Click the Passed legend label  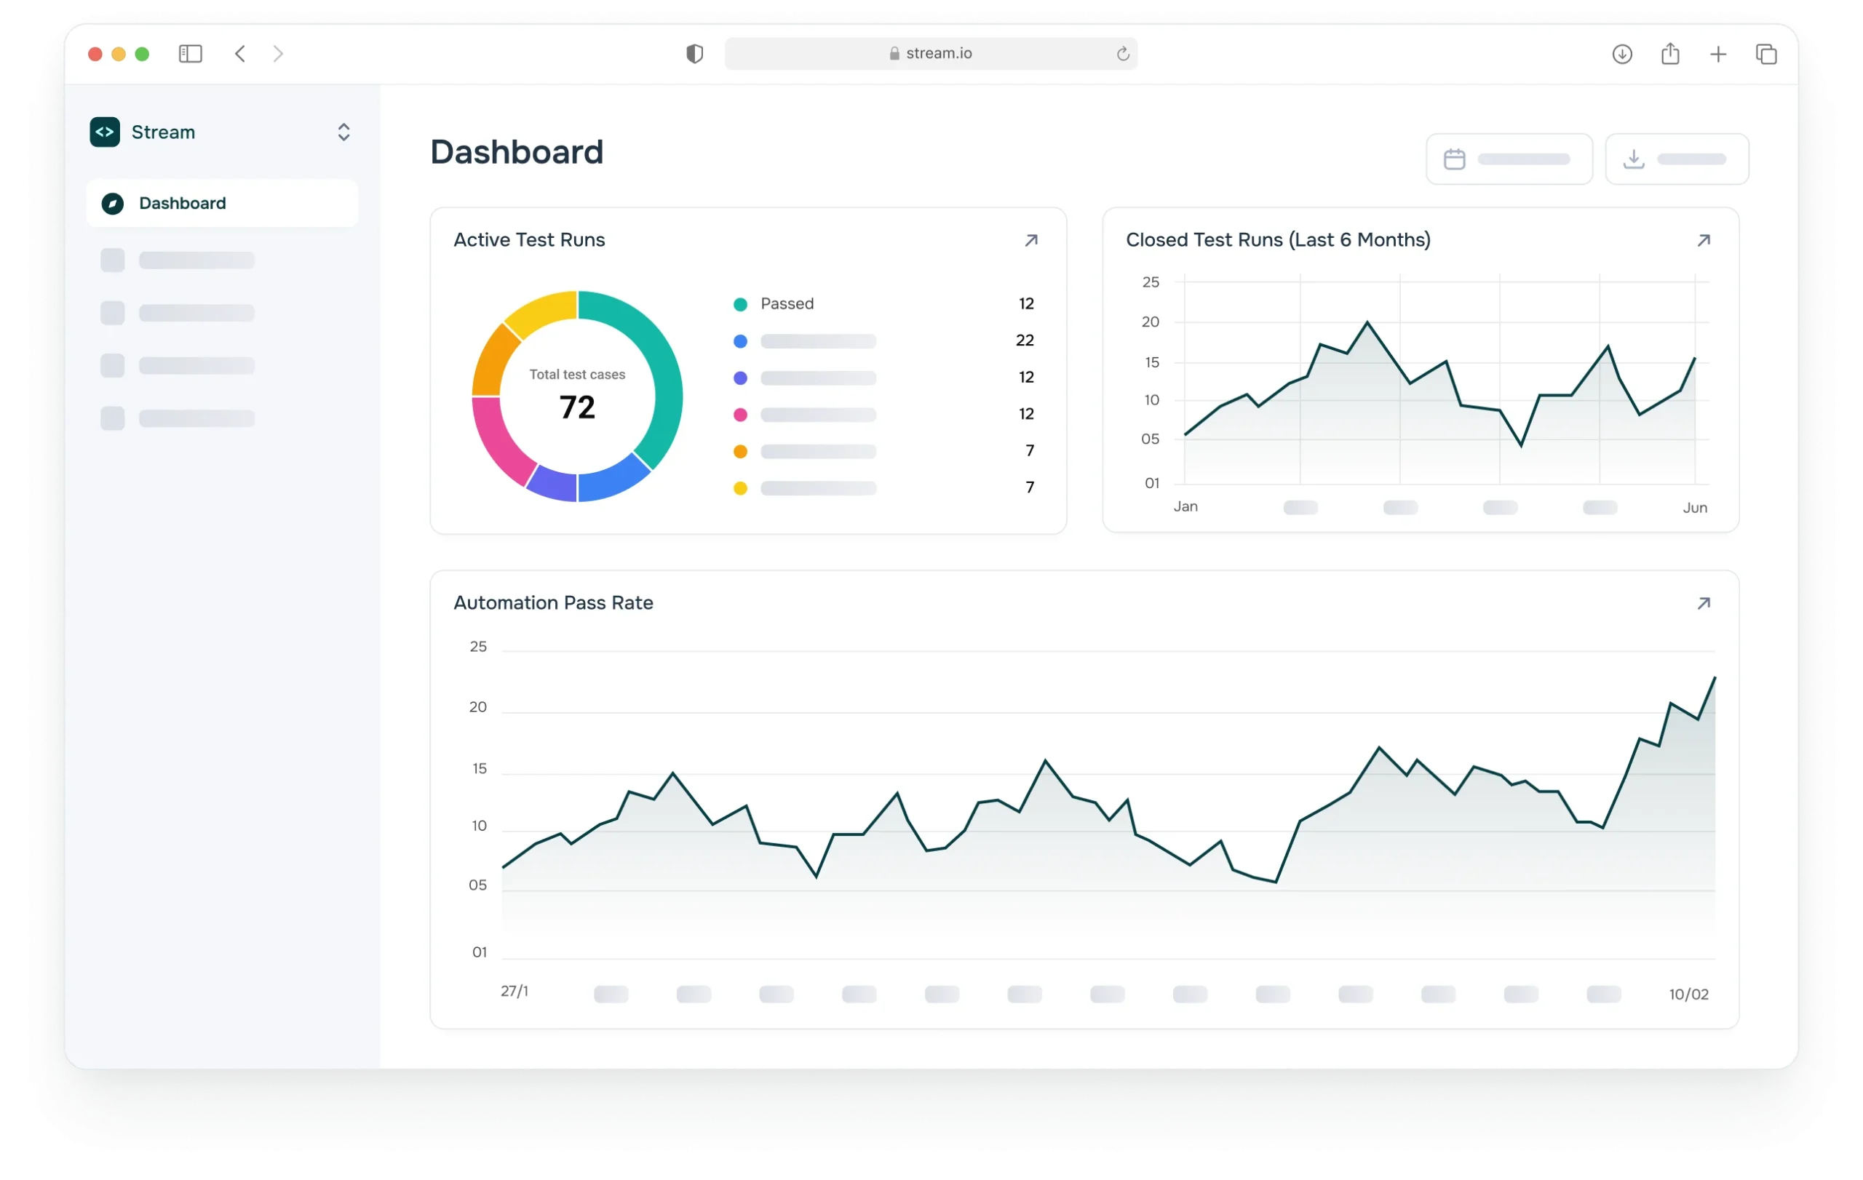787,304
